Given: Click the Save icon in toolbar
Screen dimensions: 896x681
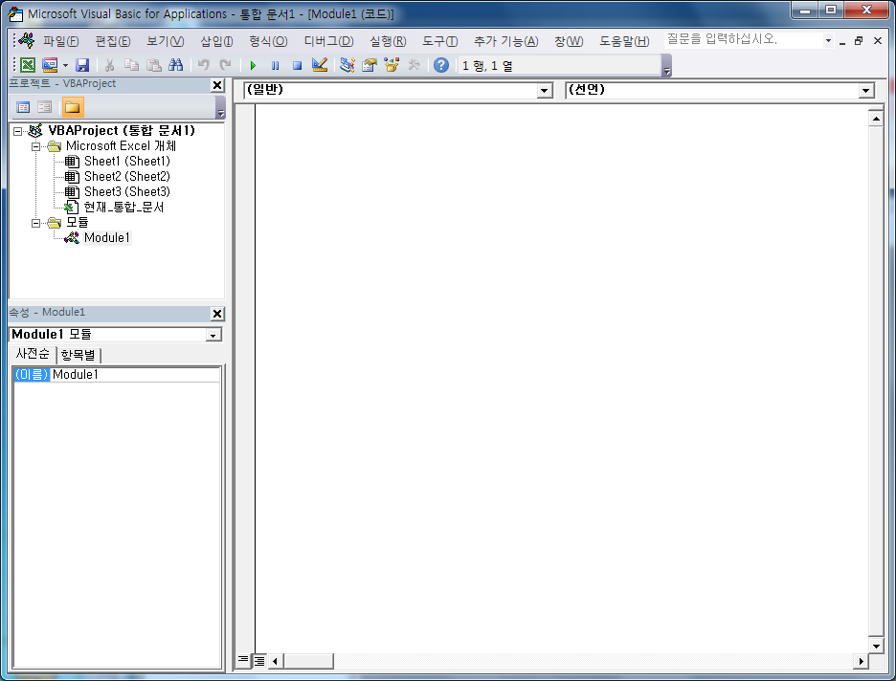Looking at the screenshot, I should (x=82, y=65).
